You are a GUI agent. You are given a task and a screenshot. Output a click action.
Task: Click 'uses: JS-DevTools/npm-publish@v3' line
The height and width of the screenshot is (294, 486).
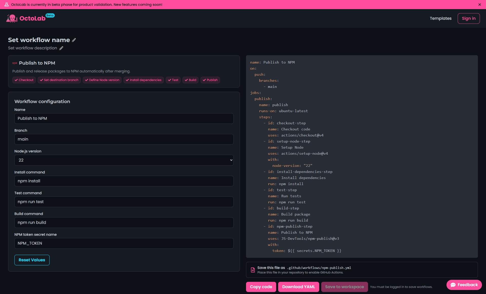pyautogui.click(x=303, y=239)
